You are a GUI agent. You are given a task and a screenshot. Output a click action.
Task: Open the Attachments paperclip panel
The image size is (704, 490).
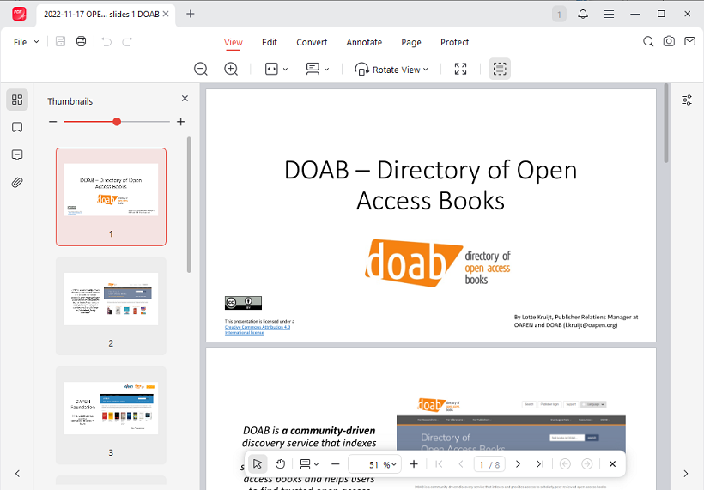click(17, 183)
